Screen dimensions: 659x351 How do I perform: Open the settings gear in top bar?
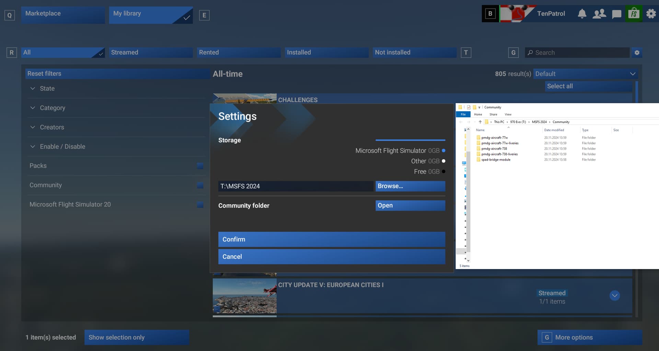651,14
